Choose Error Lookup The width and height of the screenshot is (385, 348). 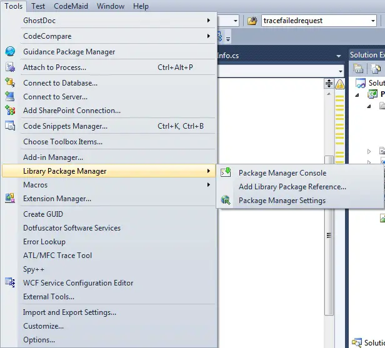tap(109, 242)
